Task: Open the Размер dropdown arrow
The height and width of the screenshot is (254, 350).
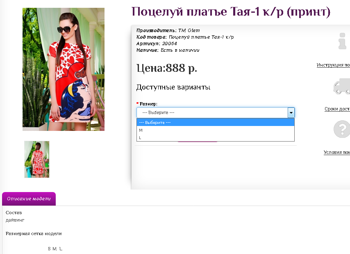Action: coord(291,112)
